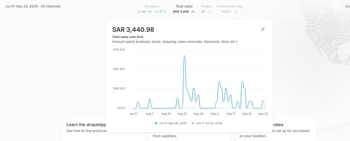The height and width of the screenshot is (141, 350).
Task: Click the Total sales over time title
Action: [x=128, y=37]
